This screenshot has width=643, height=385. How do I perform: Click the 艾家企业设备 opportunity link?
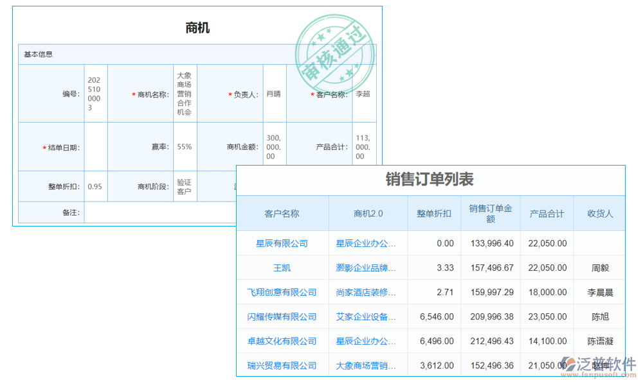click(368, 316)
